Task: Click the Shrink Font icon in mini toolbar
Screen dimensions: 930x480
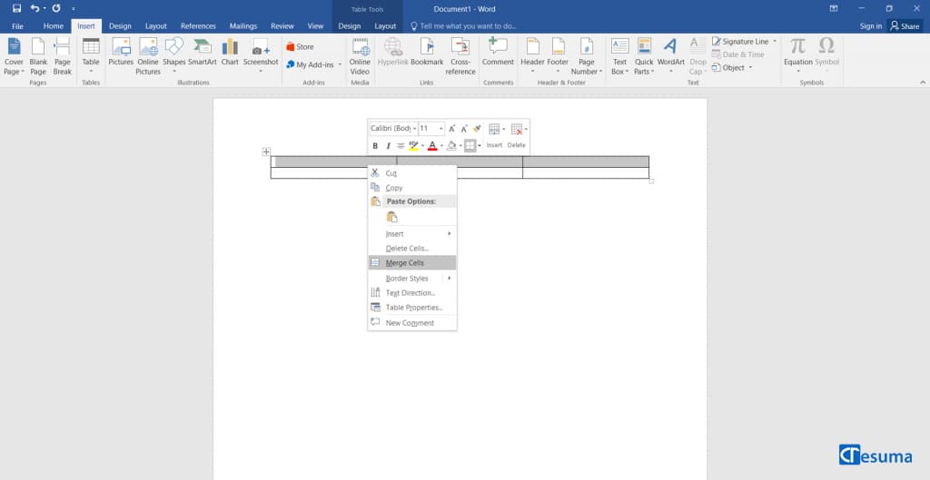Action: (x=464, y=129)
